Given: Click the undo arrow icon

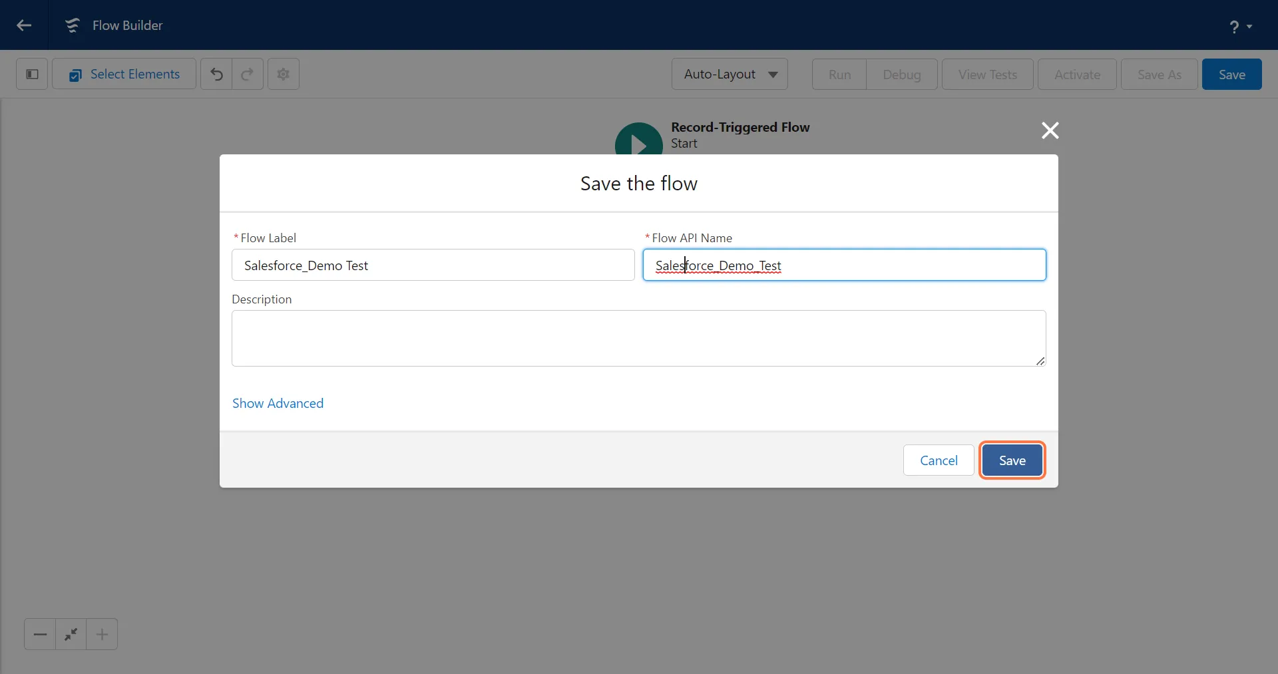Looking at the screenshot, I should 216,74.
